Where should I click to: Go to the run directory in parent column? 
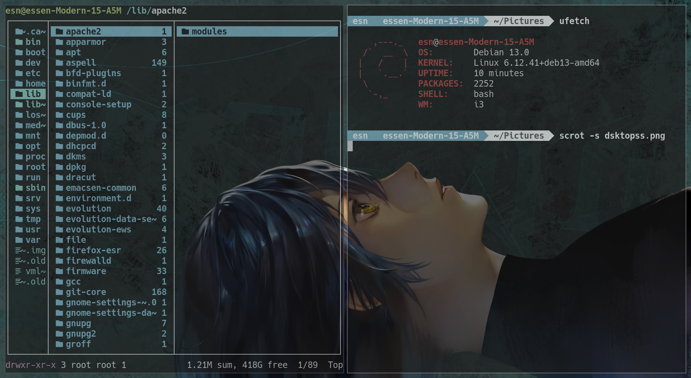[x=28, y=178]
